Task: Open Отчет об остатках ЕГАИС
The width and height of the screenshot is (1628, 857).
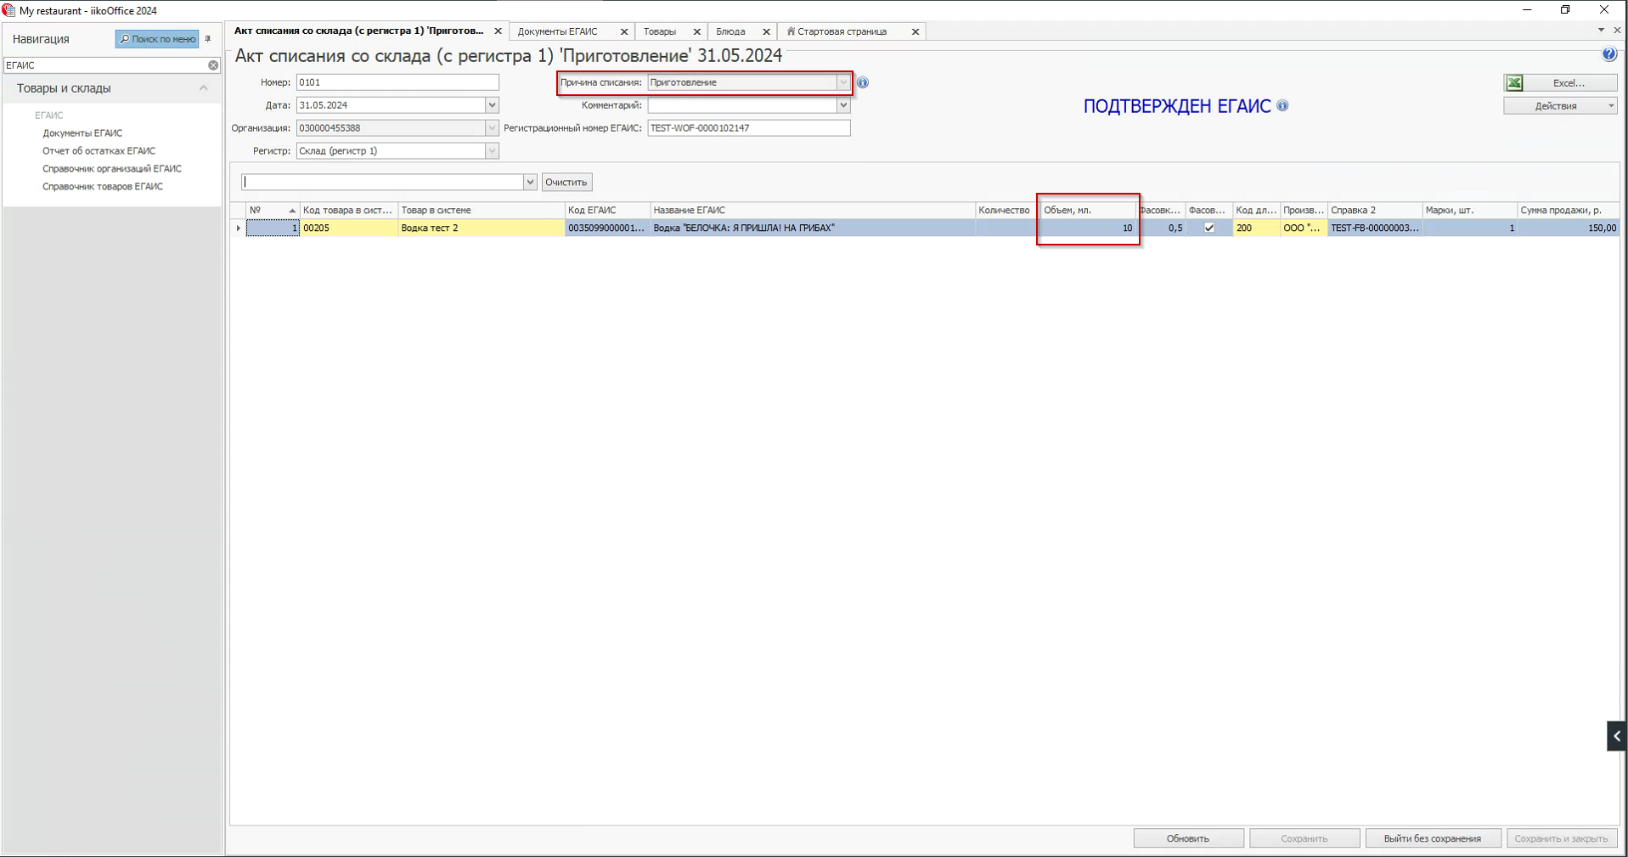Action: click(99, 151)
